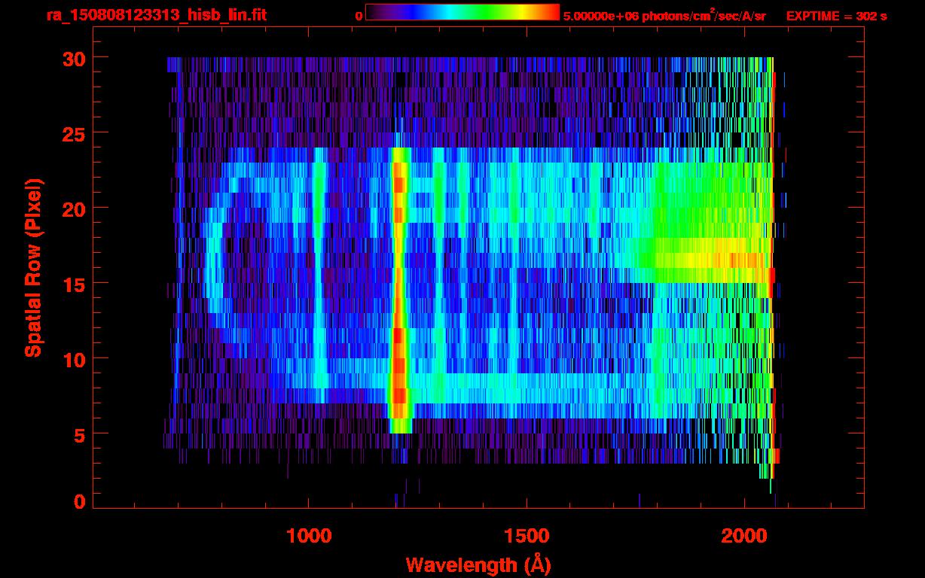This screenshot has height=578, width=925.
Task: Click the file name ra_150808123313_hisb_lin.fit
Action: tap(156, 15)
